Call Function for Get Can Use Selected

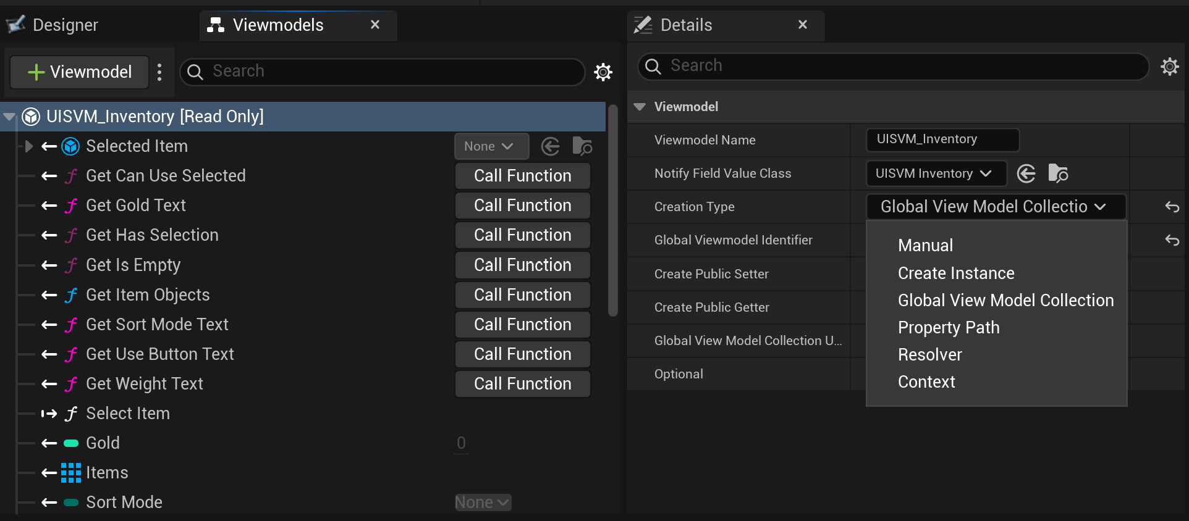click(x=523, y=176)
